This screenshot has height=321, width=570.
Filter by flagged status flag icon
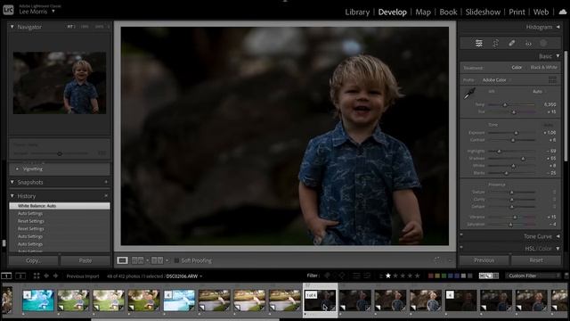tap(327, 276)
